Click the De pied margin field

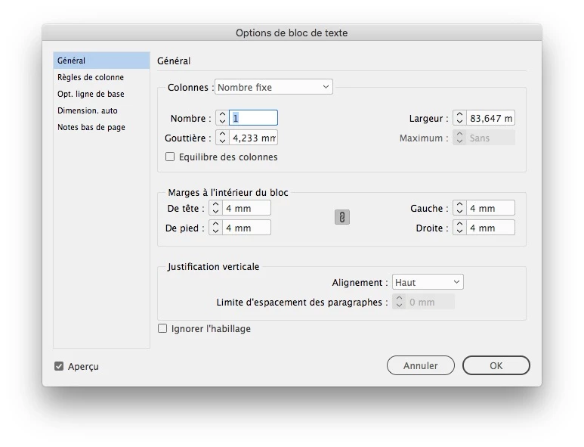pos(246,228)
